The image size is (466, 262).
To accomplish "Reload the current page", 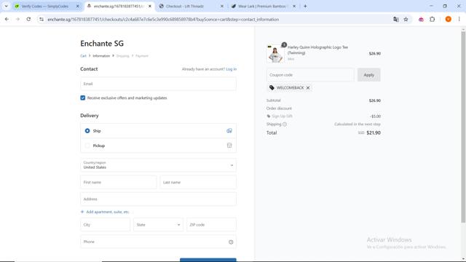I will pyautogui.click(x=28, y=20).
